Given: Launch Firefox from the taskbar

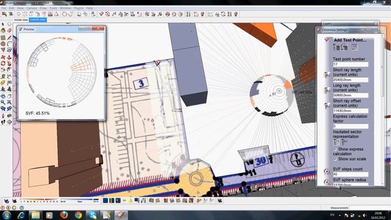Looking at the screenshot, I should click(64, 215).
